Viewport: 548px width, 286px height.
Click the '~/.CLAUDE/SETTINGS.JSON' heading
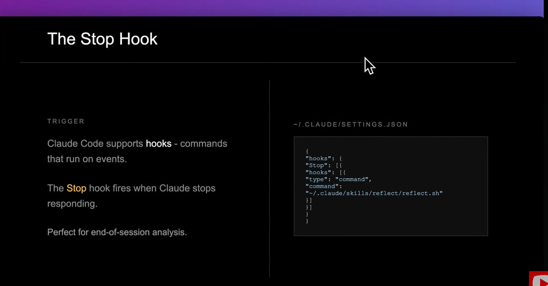tap(351, 124)
